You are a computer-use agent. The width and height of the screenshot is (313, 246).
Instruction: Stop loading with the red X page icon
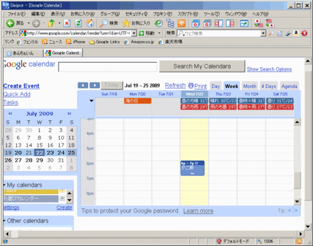pos(67,23)
